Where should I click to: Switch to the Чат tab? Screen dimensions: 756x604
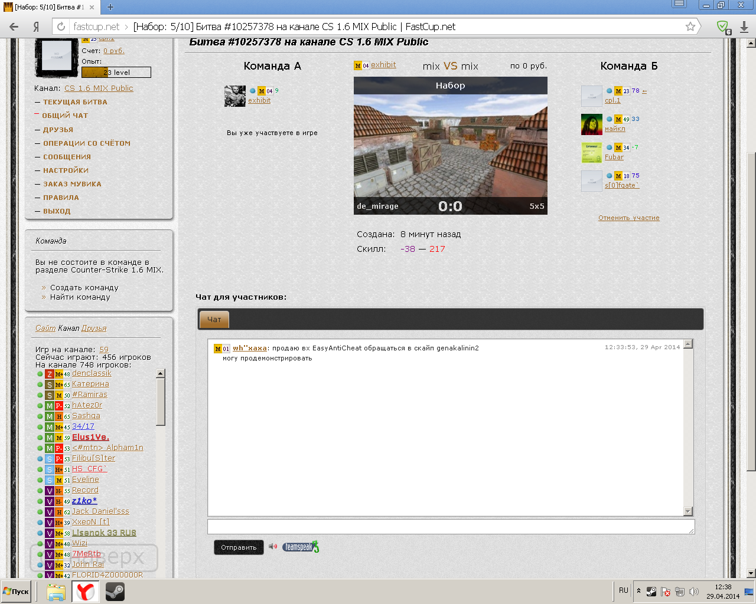214,320
